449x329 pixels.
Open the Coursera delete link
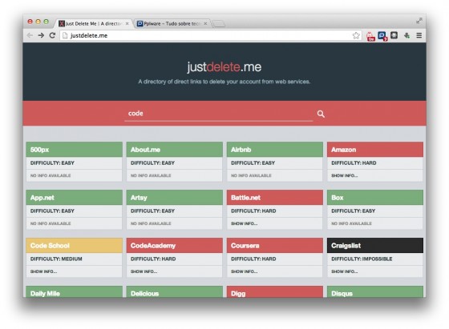point(274,246)
